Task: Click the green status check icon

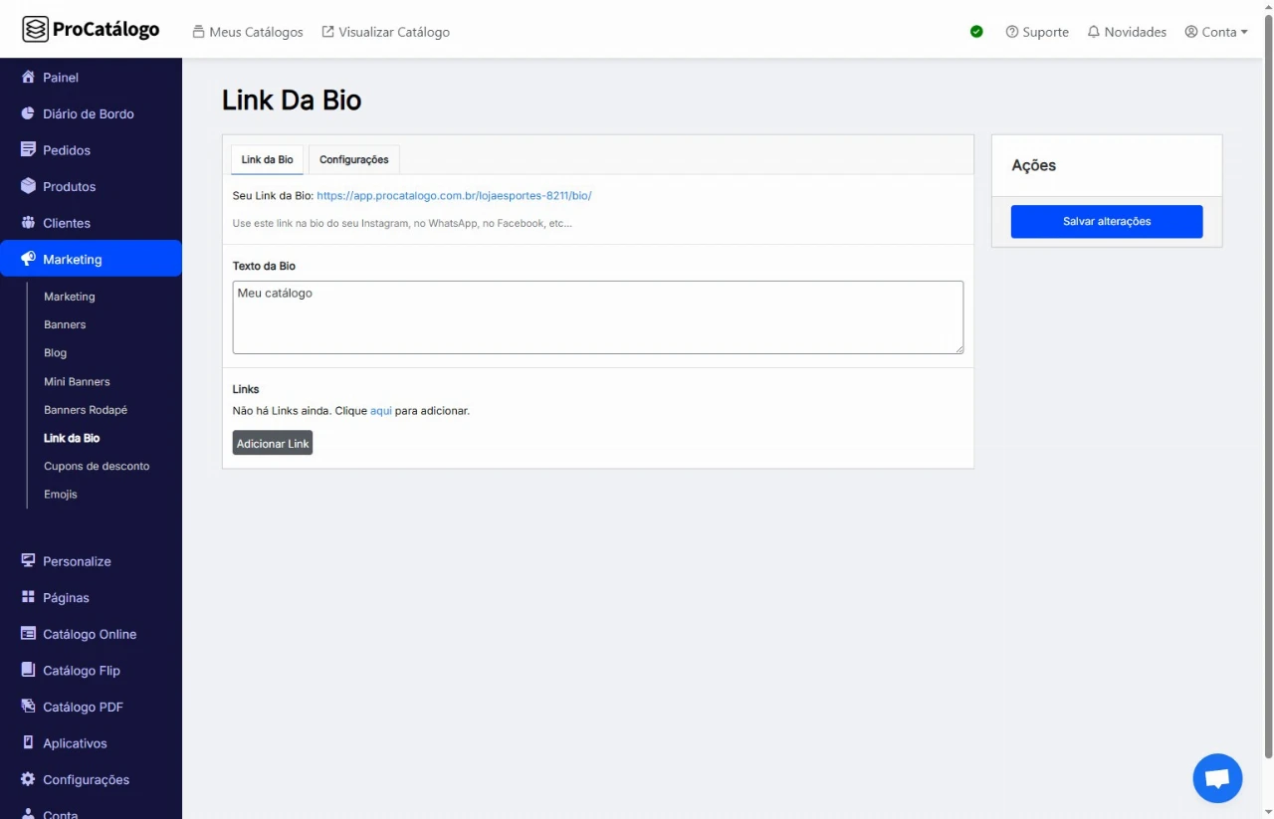Action: tap(976, 32)
